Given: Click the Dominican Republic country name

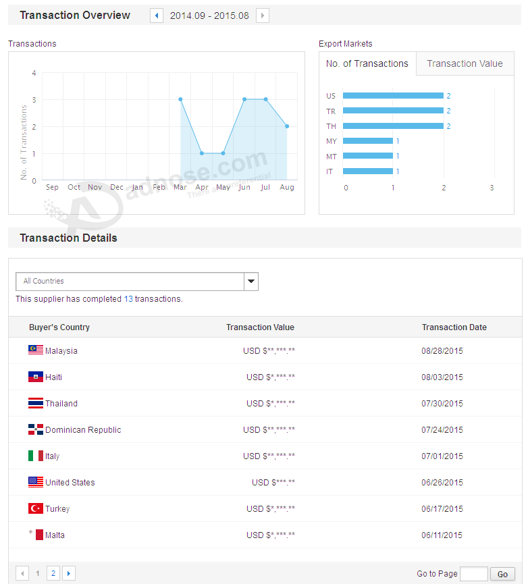Looking at the screenshot, I should 83,430.
